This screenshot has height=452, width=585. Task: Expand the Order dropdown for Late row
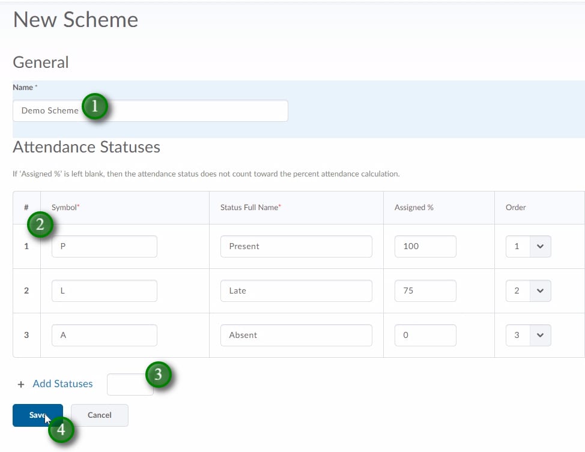(x=529, y=291)
